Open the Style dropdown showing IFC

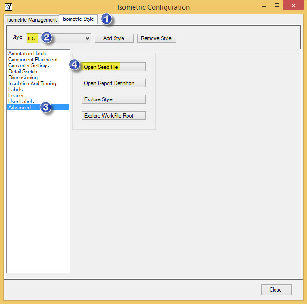58,38
